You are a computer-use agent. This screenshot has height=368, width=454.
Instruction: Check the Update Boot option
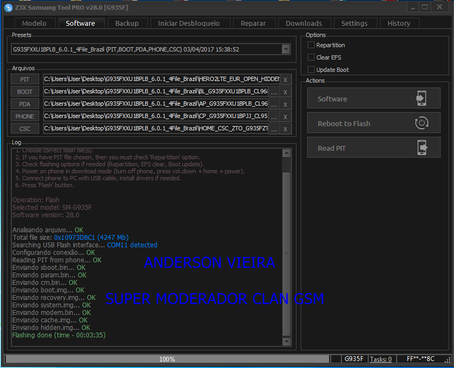(x=311, y=70)
